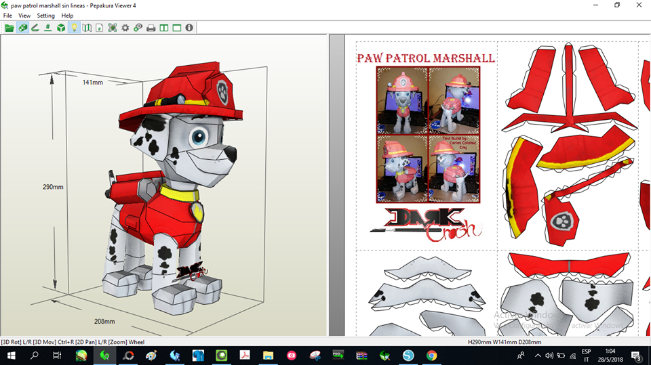Image resolution: width=651 pixels, height=365 pixels.
Task: Open File Explorer from the taskbar
Action: [269, 356]
